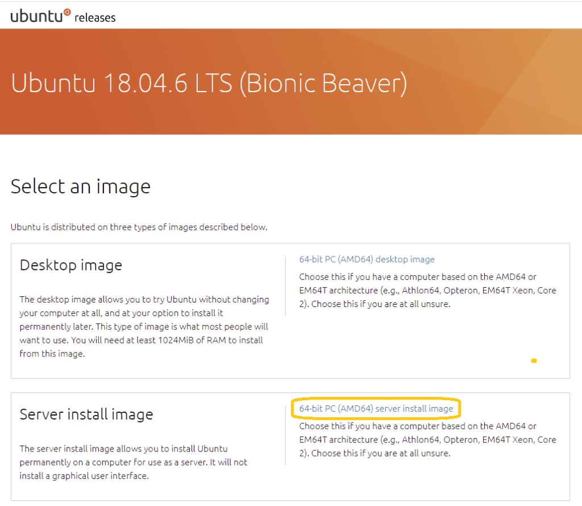Click the desktop image description paragraph

pos(144,326)
